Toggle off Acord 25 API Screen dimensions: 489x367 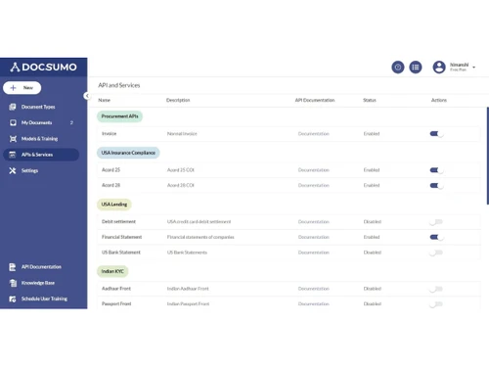[x=436, y=170]
